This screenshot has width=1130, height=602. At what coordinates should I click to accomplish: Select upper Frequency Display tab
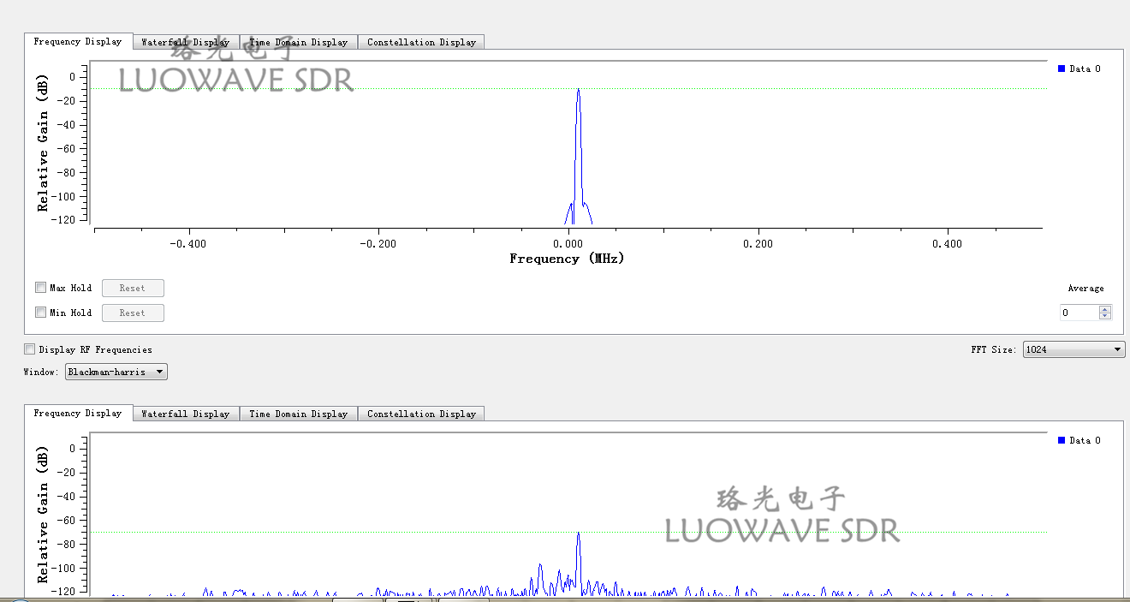[78, 41]
